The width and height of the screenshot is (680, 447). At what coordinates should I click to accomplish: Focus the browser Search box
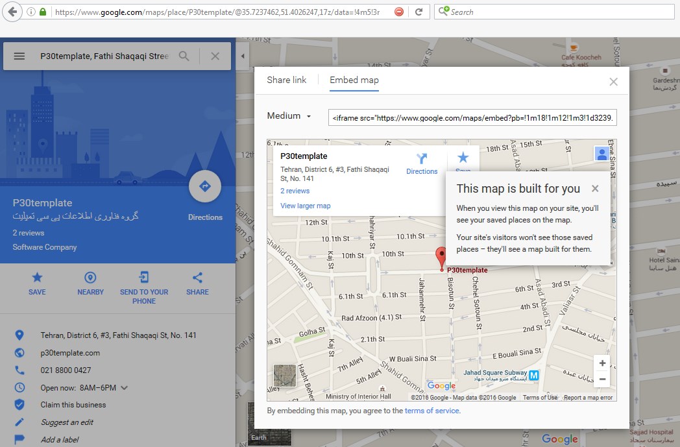tap(554, 12)
